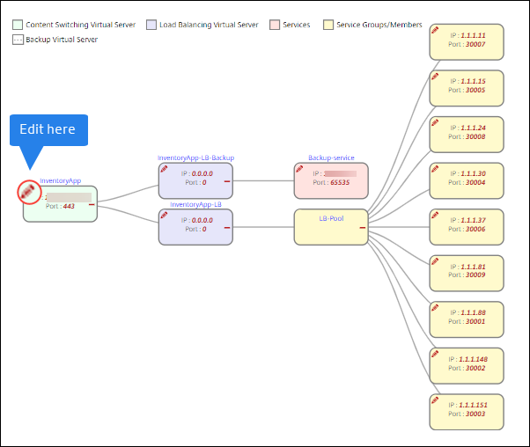The height and width of the screenshot is (447, 530).
Task: Click IP value 1.1.1.11 text
Action: pos(474,35)
